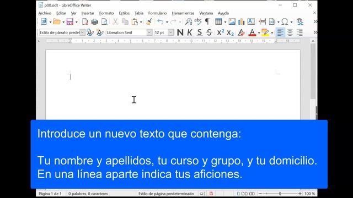Toggle italic K button
353x198 pixels.
point(190,32)
